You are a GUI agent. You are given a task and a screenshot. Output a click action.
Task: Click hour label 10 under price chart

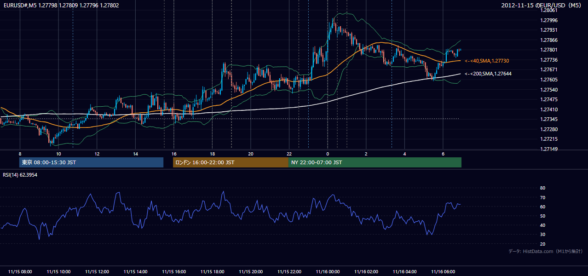58,154
